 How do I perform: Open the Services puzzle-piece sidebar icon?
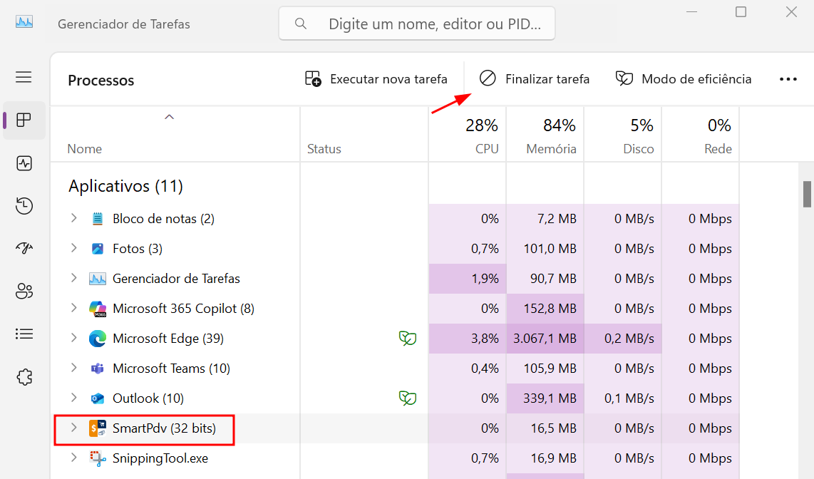click(x=24, y=377)
